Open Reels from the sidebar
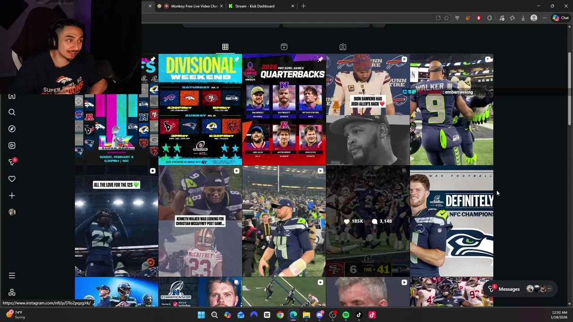Viewport: 573px width, 322px height. point(12,145)
